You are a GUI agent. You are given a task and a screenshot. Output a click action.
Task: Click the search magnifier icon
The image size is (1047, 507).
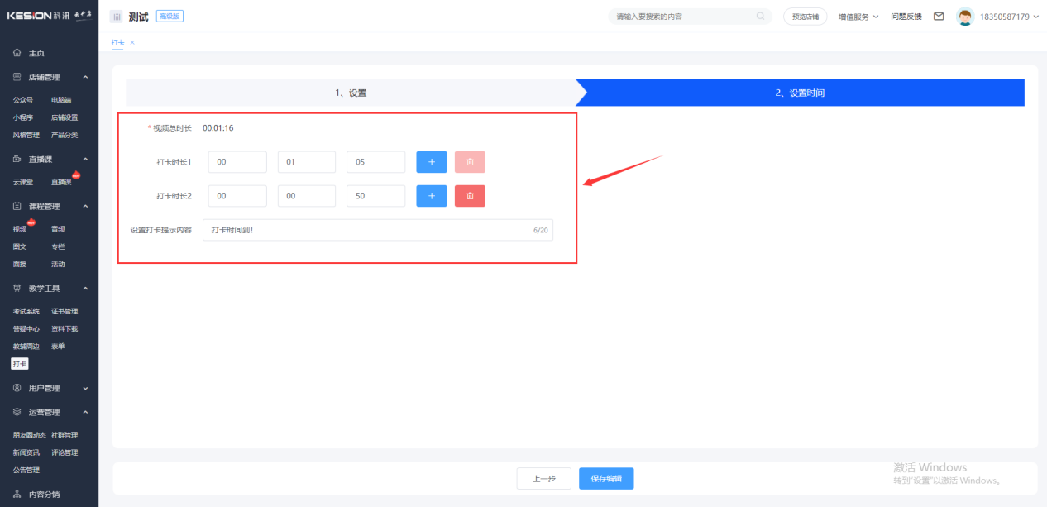tap(760, 17)
